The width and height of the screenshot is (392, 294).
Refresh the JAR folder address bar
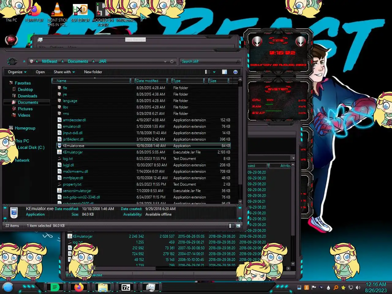[x=172, y=62]
